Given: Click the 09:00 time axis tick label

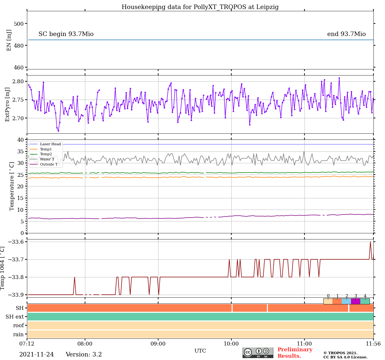Looking at the screenshot, I should click(158, 344).
